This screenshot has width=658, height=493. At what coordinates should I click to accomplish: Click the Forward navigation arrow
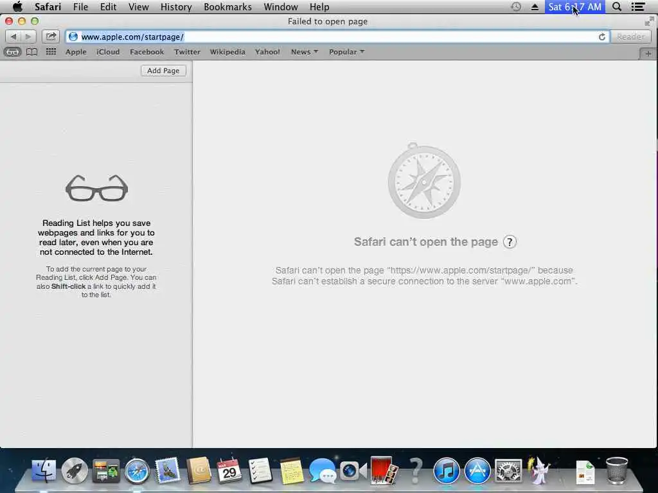click(28, 37)
